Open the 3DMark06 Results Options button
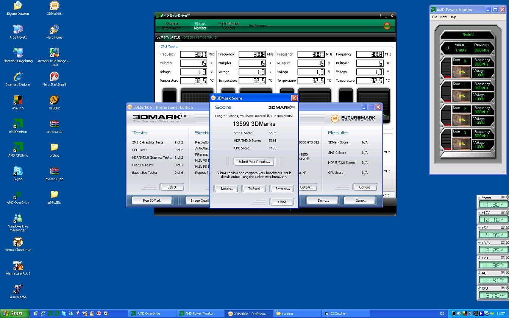The image size is (509, 318). [366, 187]
